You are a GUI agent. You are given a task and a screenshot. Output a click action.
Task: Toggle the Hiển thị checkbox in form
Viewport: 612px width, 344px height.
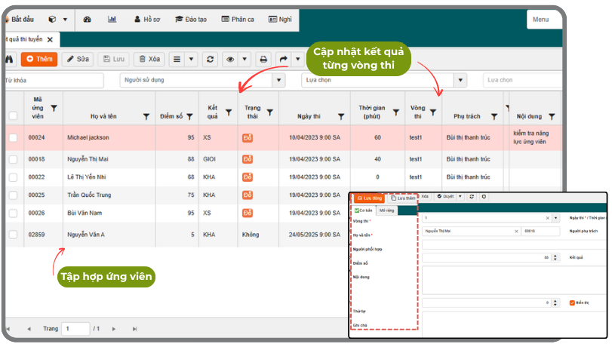tap(572, 303)
